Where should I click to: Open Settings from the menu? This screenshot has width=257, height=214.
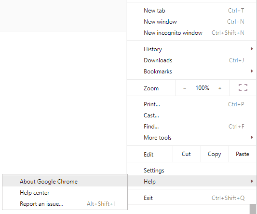point(191,171)
